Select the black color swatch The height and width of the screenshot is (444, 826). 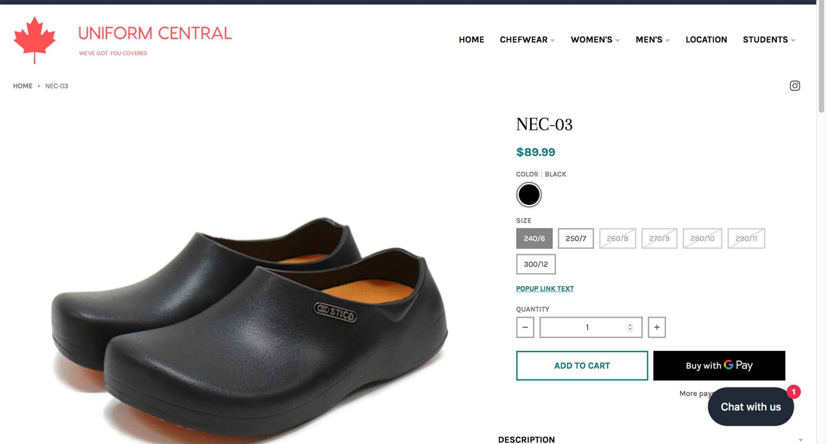point(528,195)
